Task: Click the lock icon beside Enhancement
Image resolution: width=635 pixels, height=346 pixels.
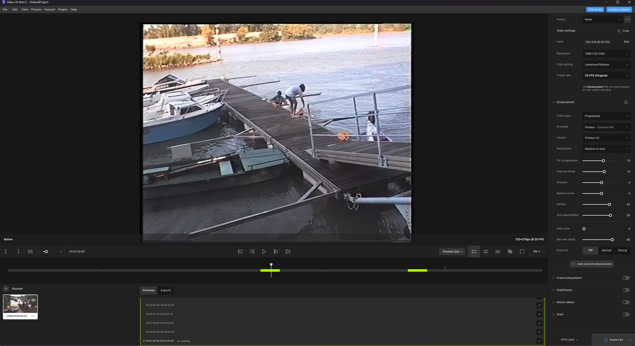Action: [626, 102]
